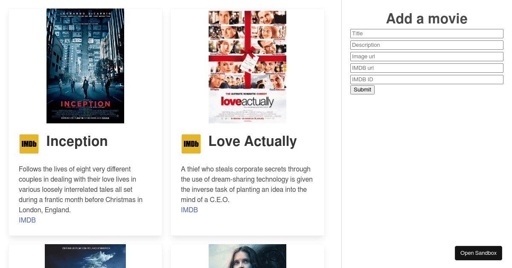Click the Open Sandbox button
Screen dimensions: 512x268
[478, 253]
